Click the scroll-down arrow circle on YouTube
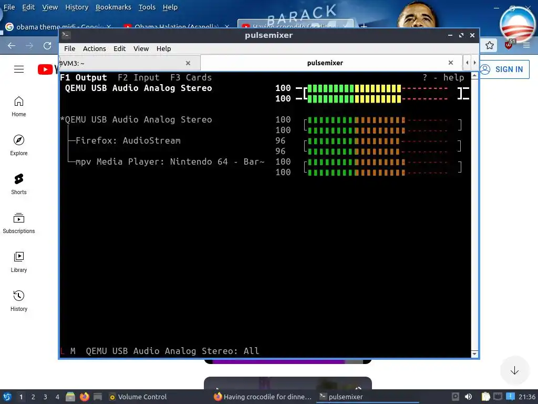The image size is (538, 404). coord(514,370)
